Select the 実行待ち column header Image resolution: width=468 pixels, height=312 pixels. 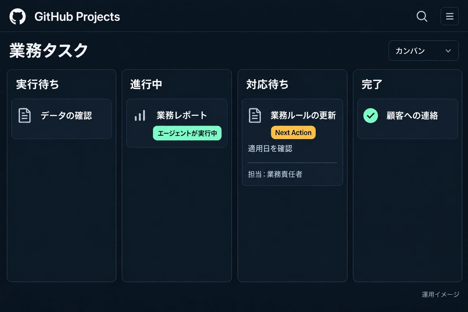point(37,84)
